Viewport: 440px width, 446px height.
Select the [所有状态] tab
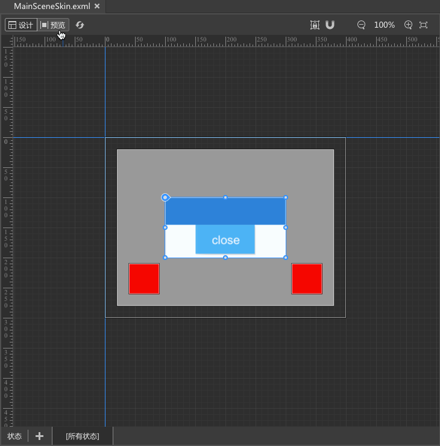83,436
